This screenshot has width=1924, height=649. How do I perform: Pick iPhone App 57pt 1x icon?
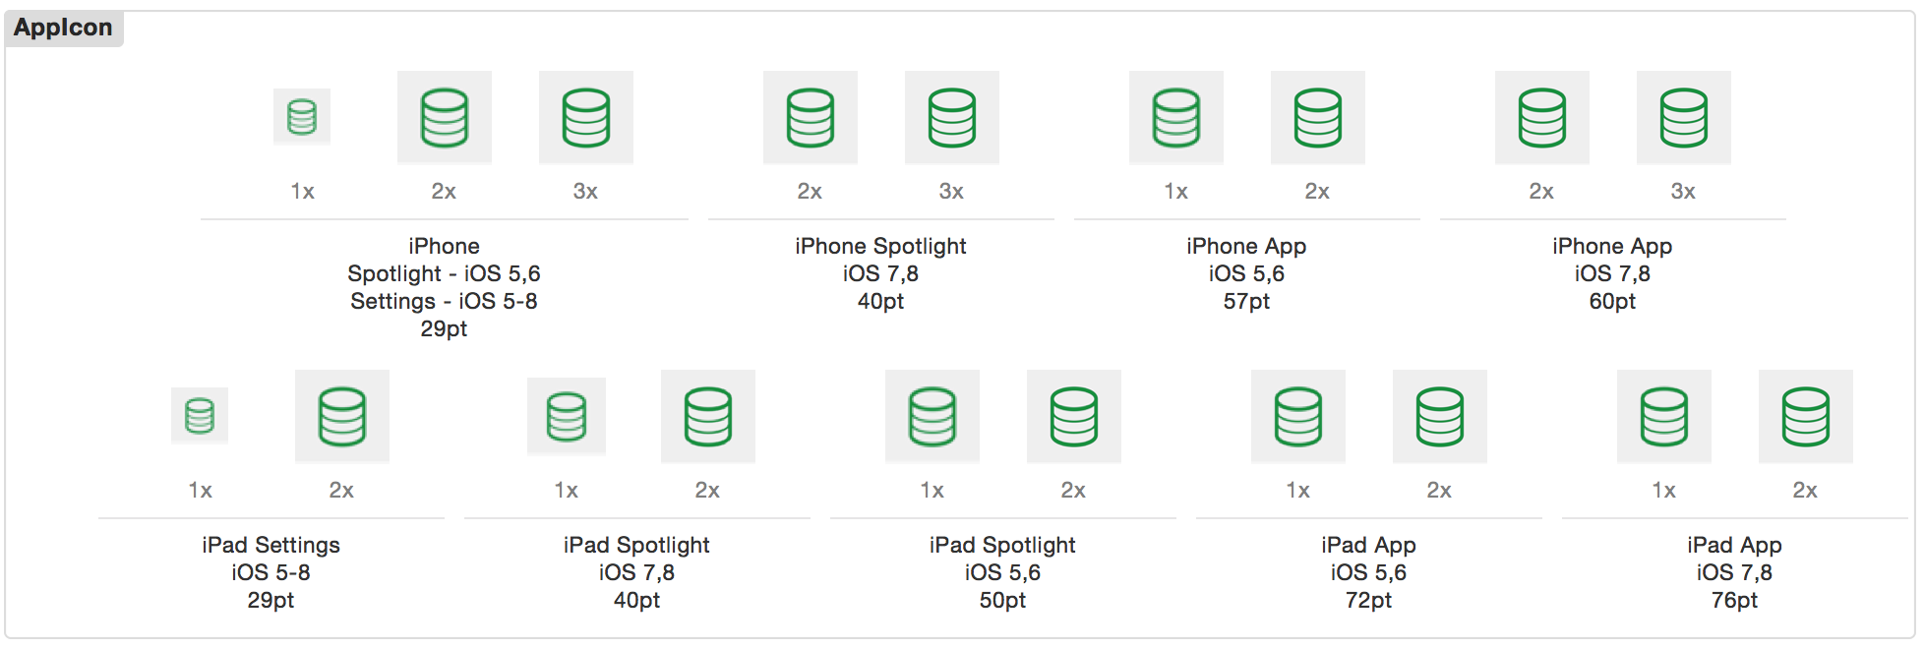pyautogui.click(x=1175, y=117)
